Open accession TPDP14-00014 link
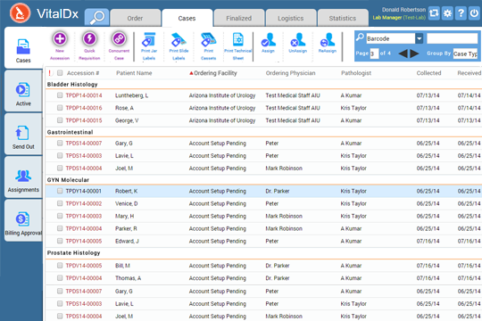This screenshot has width=482, height=321. (84, 95)
